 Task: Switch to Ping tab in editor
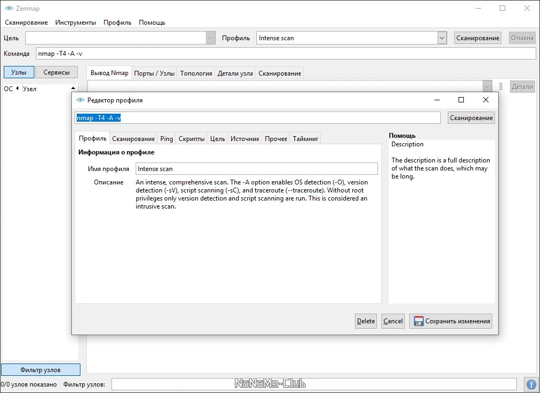tap(166, 139)
